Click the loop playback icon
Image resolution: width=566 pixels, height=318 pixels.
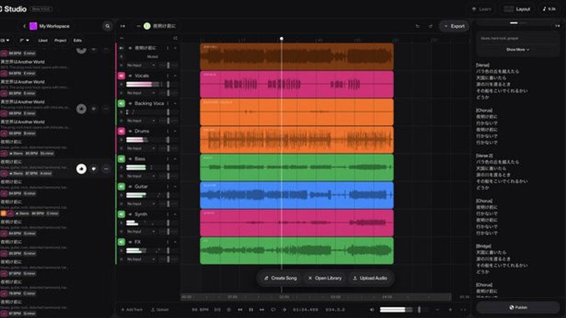[274, 310]
